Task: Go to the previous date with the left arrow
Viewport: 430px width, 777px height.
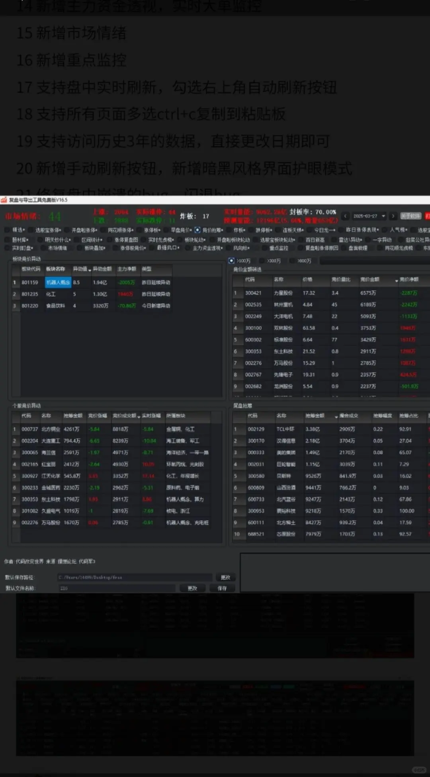Action: tap(346, 216)
